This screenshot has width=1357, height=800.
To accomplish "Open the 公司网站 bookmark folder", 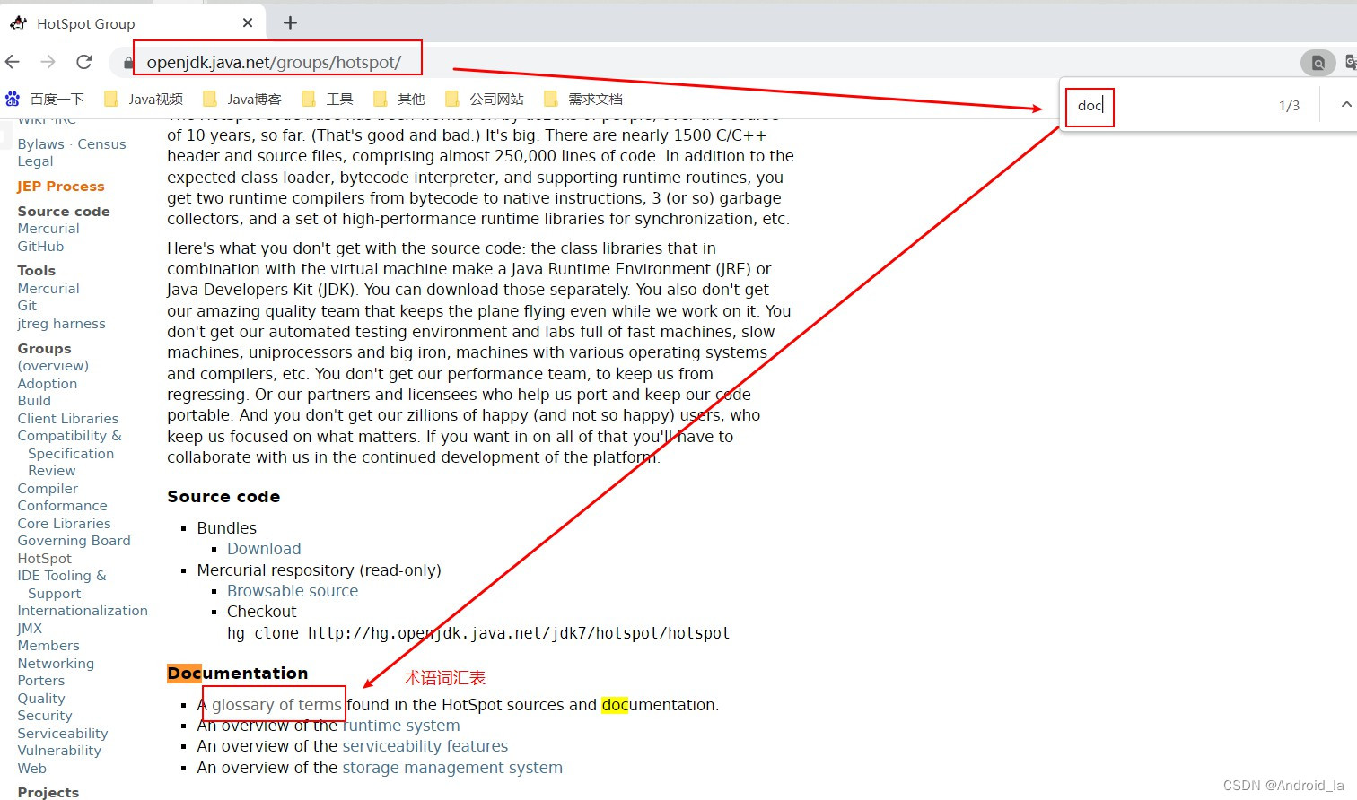I will 485,99.
